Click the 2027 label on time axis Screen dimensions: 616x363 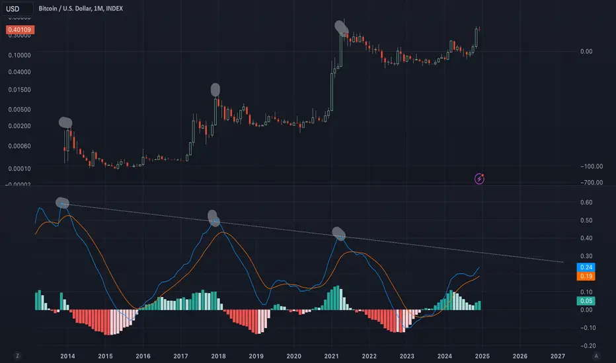click(558, 356)
